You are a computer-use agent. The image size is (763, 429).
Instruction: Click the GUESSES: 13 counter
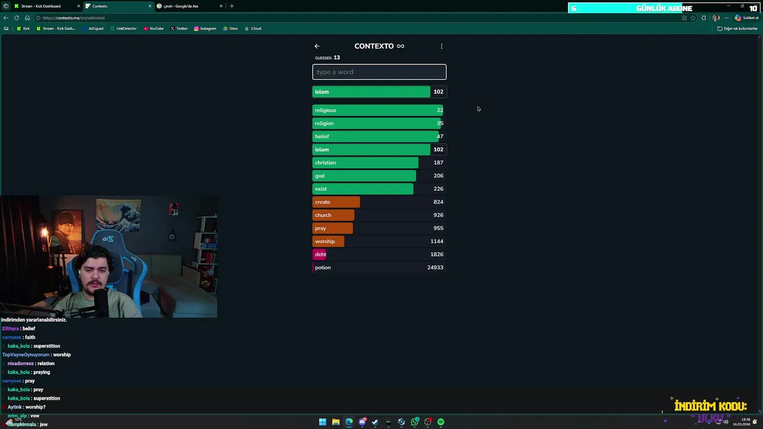click(327, 58)
